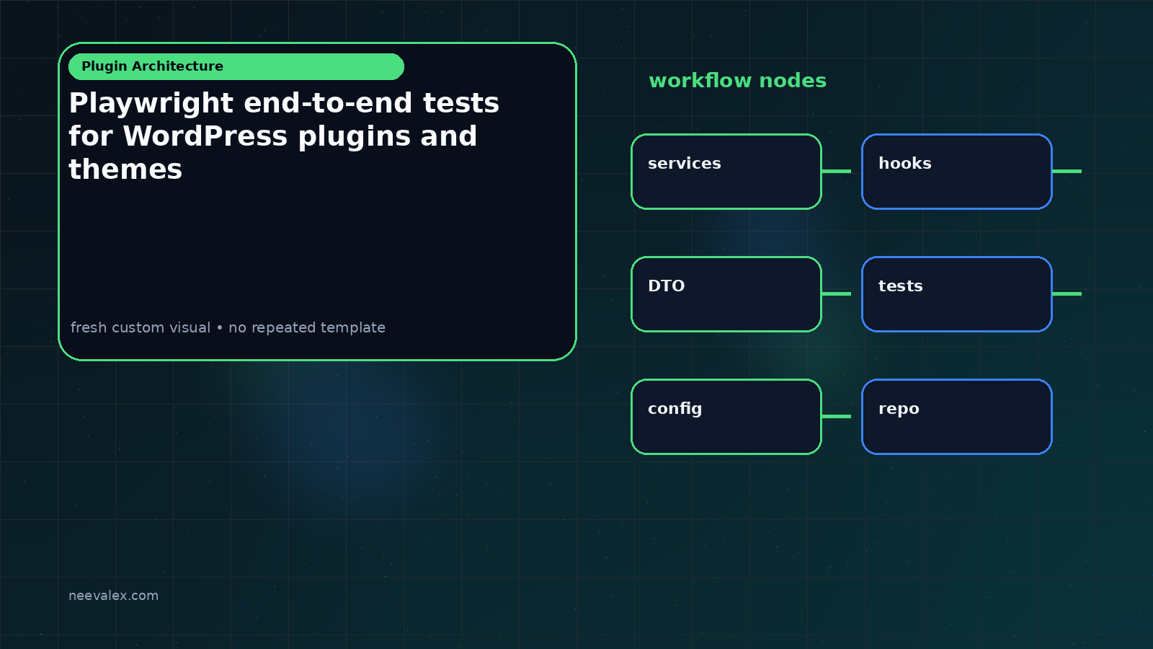Select the hooks node
Screen dimensions: 1153x649
(957, 172)
